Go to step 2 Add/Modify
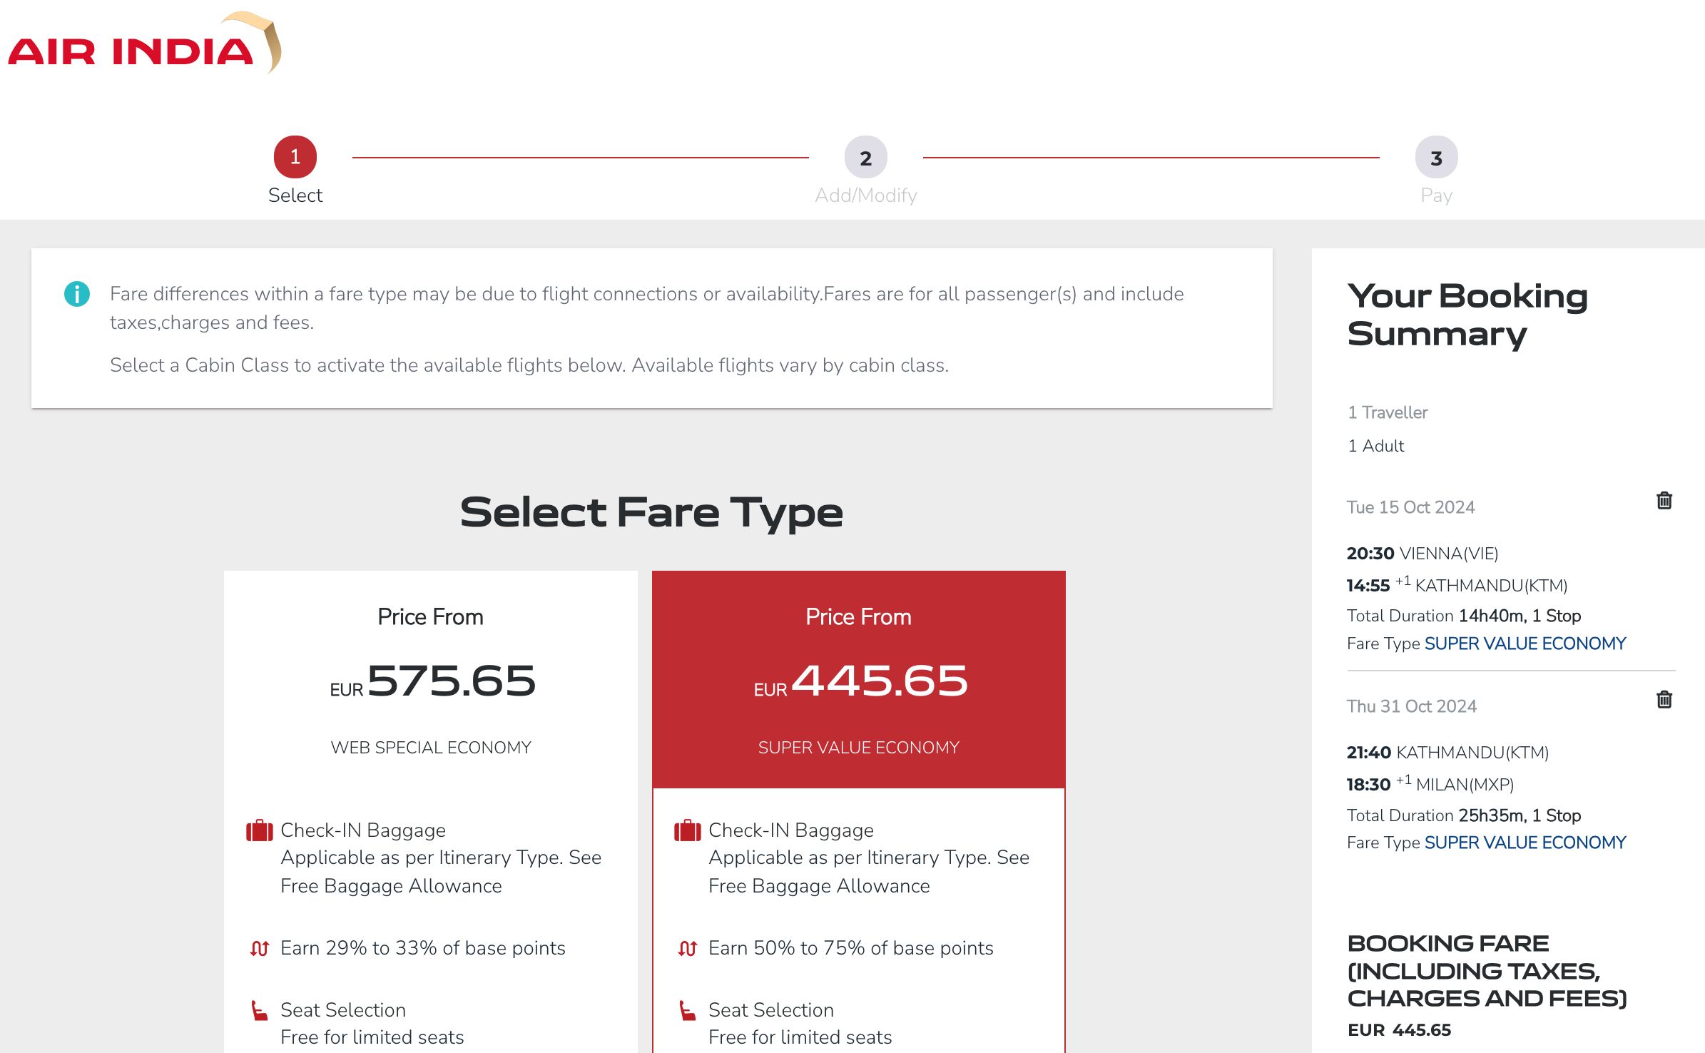 865,158
